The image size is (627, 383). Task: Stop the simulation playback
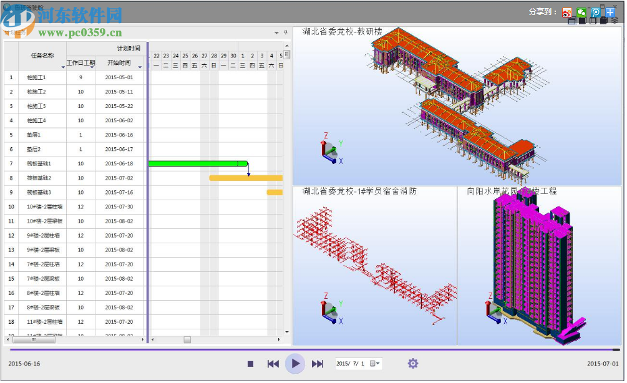(250, 364)
